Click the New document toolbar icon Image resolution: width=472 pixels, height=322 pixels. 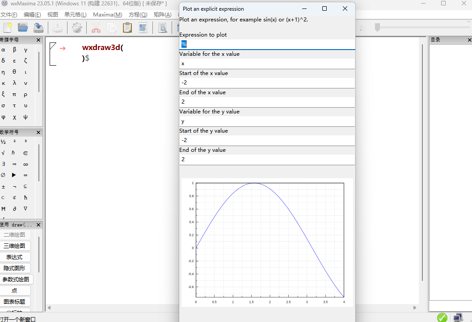pos(8,28)
